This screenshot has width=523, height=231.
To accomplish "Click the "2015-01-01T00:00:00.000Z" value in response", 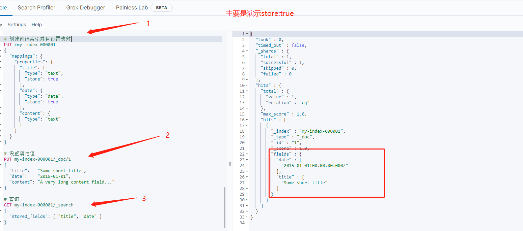I will pos(315,166).
